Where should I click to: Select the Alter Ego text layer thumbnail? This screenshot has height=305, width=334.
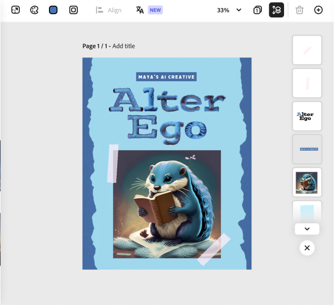(307, 116)
